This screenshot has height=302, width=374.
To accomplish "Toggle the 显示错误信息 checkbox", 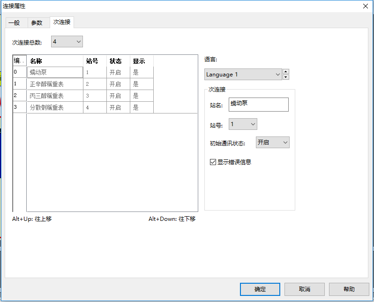I will [213, 162].
